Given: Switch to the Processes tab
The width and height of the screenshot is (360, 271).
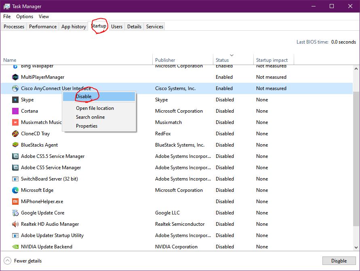Looking at the screenshot, I should click(14, 27).
